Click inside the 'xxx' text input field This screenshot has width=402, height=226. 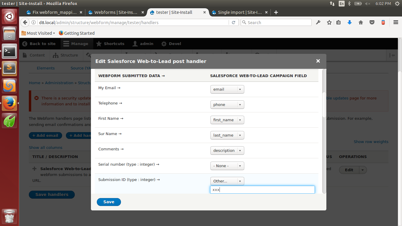pyautogui.click(x=262, y=190)
